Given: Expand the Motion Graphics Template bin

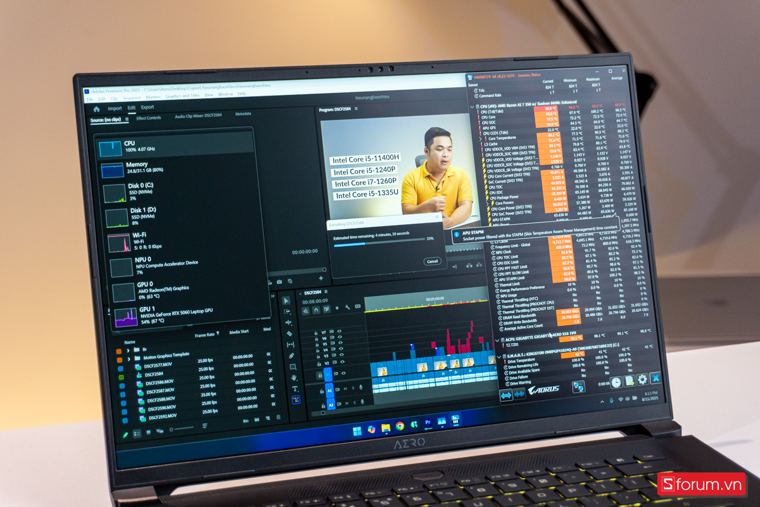Looking at the screenshot, I should pos(129,358).
